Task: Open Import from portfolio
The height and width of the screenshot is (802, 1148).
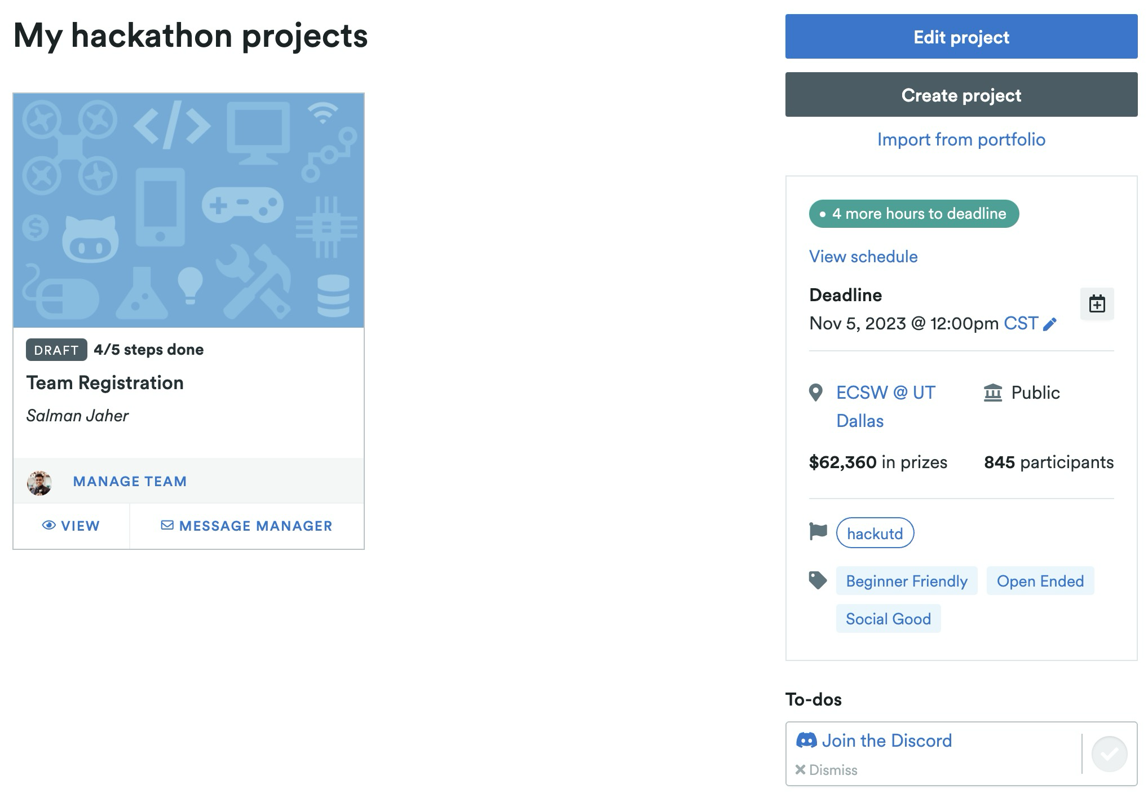Action: [x=961, y=139]
